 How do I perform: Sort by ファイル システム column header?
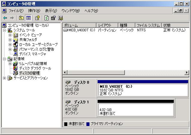148,25
